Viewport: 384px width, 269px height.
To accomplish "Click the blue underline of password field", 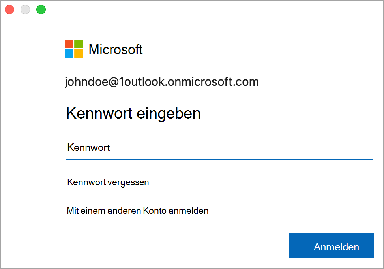I will pyautogui.click(x=219, y=160).
